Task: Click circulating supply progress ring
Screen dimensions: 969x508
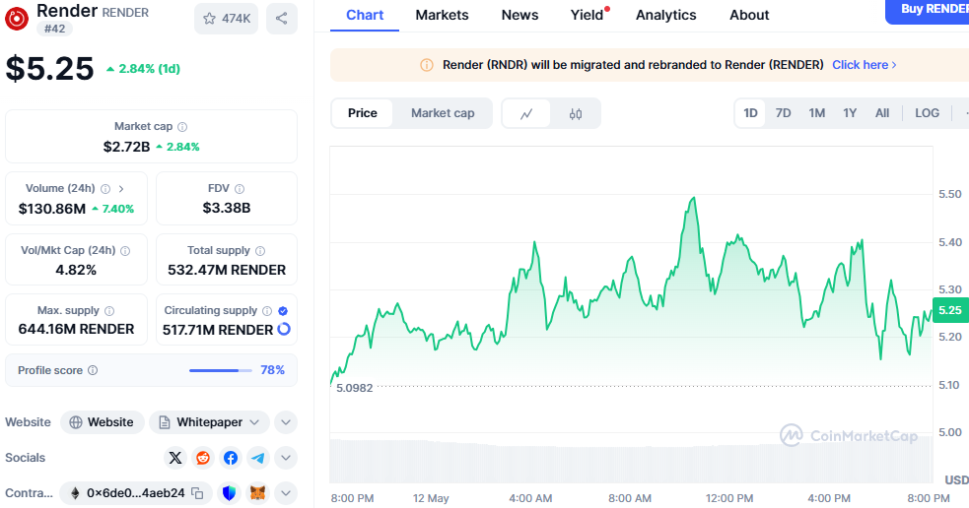Action: pos(284,329)
